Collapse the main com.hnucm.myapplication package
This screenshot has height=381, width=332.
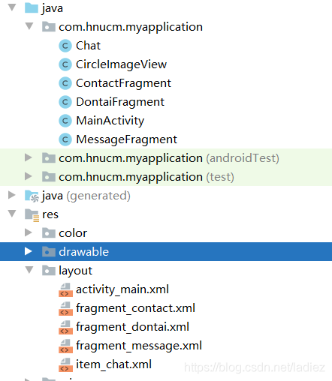pyautogui.click(x=29, y=26)
